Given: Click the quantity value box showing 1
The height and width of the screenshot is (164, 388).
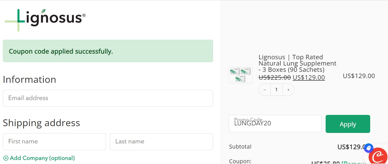Looking at the screenshot, I should pos(276,90).
